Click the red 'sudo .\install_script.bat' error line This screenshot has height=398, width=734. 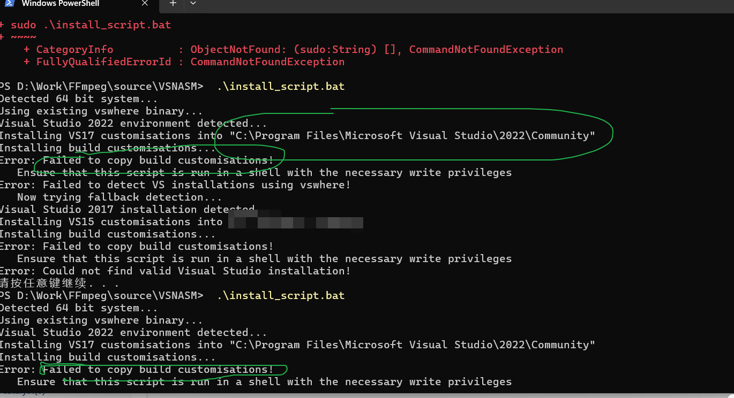(91, 25)
